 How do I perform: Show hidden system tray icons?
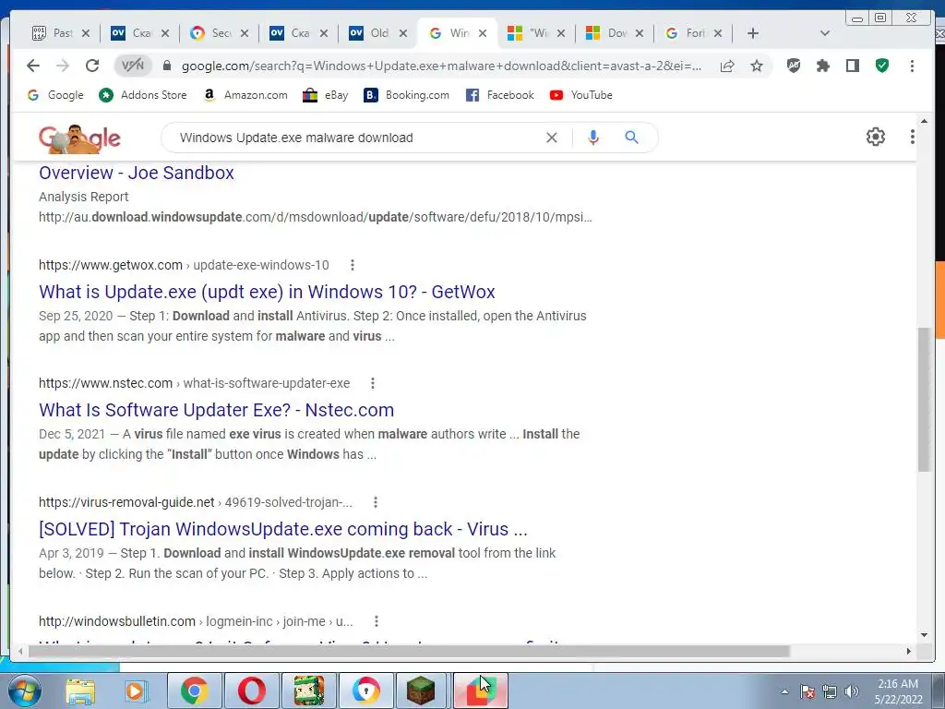point(784,691)
